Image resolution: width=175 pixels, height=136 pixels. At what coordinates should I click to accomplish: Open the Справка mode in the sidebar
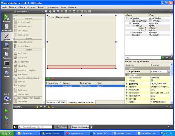(x=6, y=73)
